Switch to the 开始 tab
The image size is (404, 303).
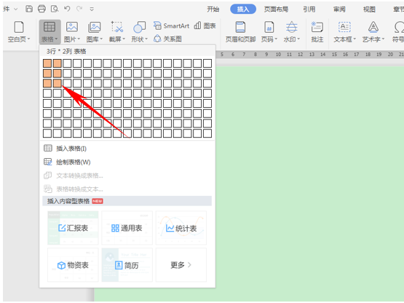[x=213, y=9]
